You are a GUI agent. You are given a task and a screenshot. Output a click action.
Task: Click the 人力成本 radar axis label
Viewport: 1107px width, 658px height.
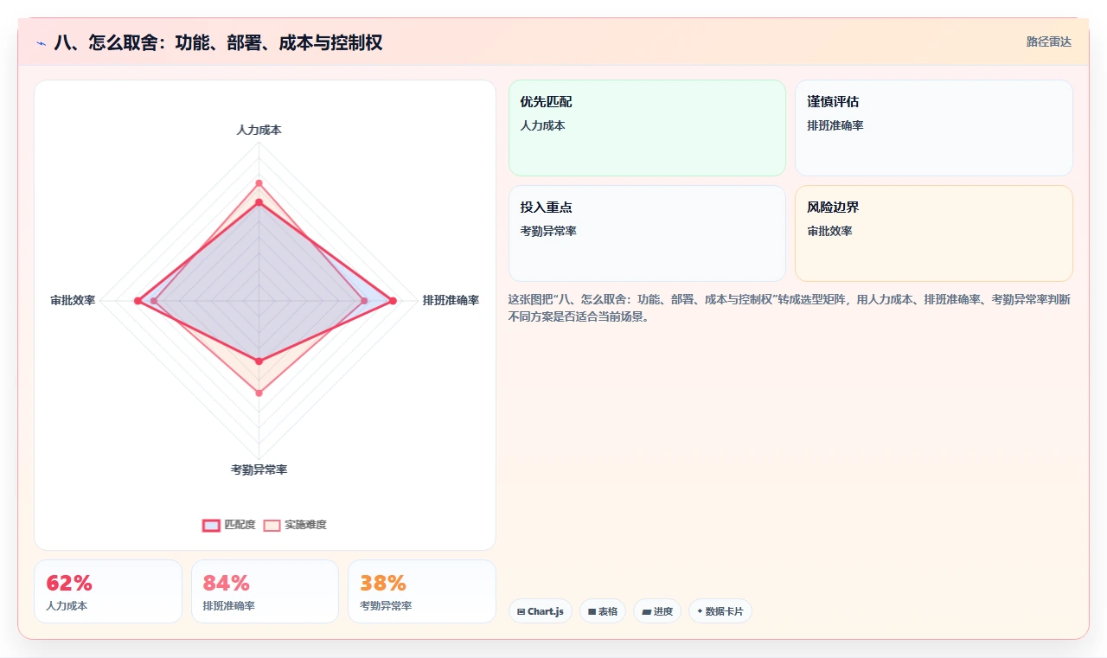[x=259, y=130]
